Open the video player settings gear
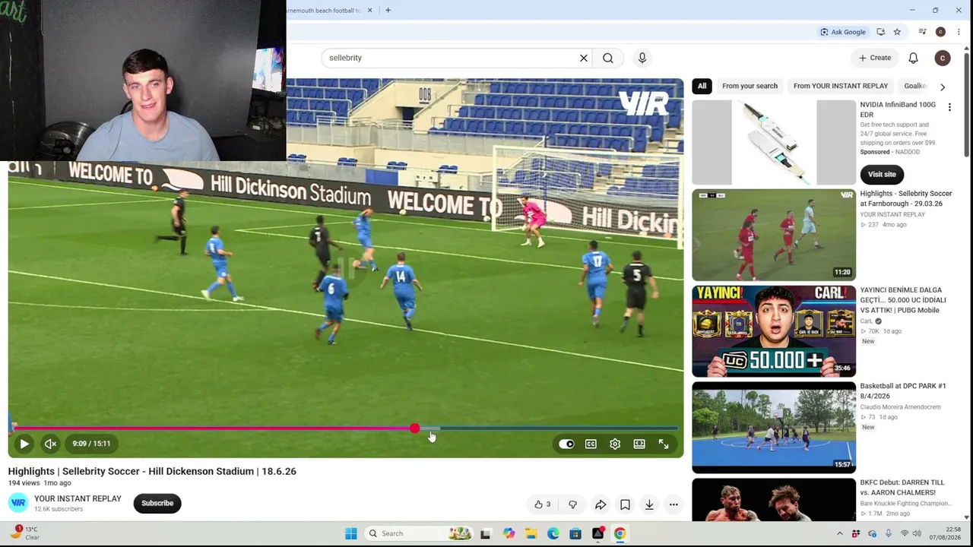Image resolution: width=973 pixels, height=547 pixels. (615, 444)
